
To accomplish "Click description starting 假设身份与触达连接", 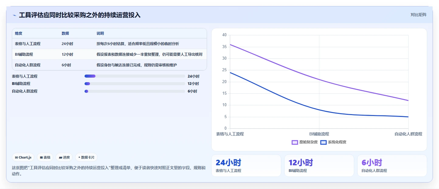I will pos(137,65).
